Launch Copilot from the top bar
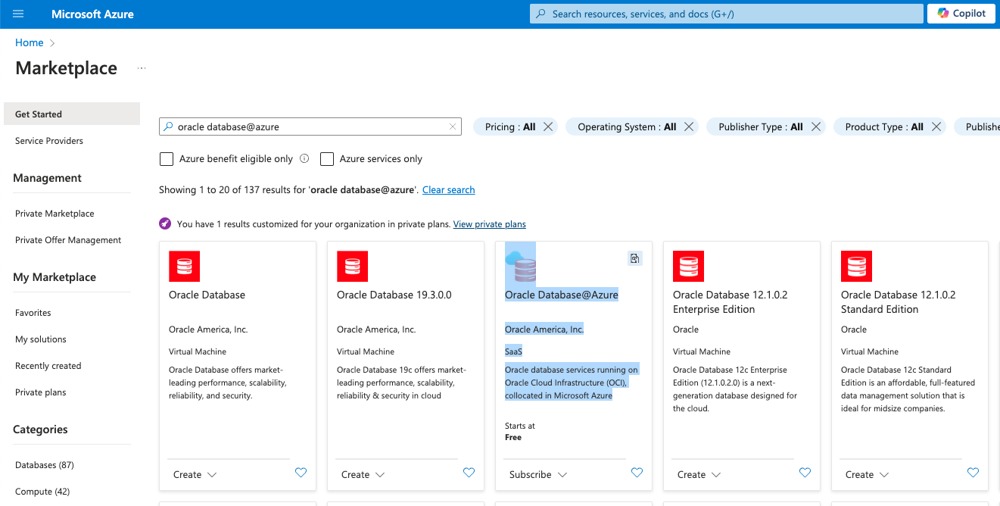Viewport: 1000px width, 506px height. pyautogui.click(x=961, y=13)
